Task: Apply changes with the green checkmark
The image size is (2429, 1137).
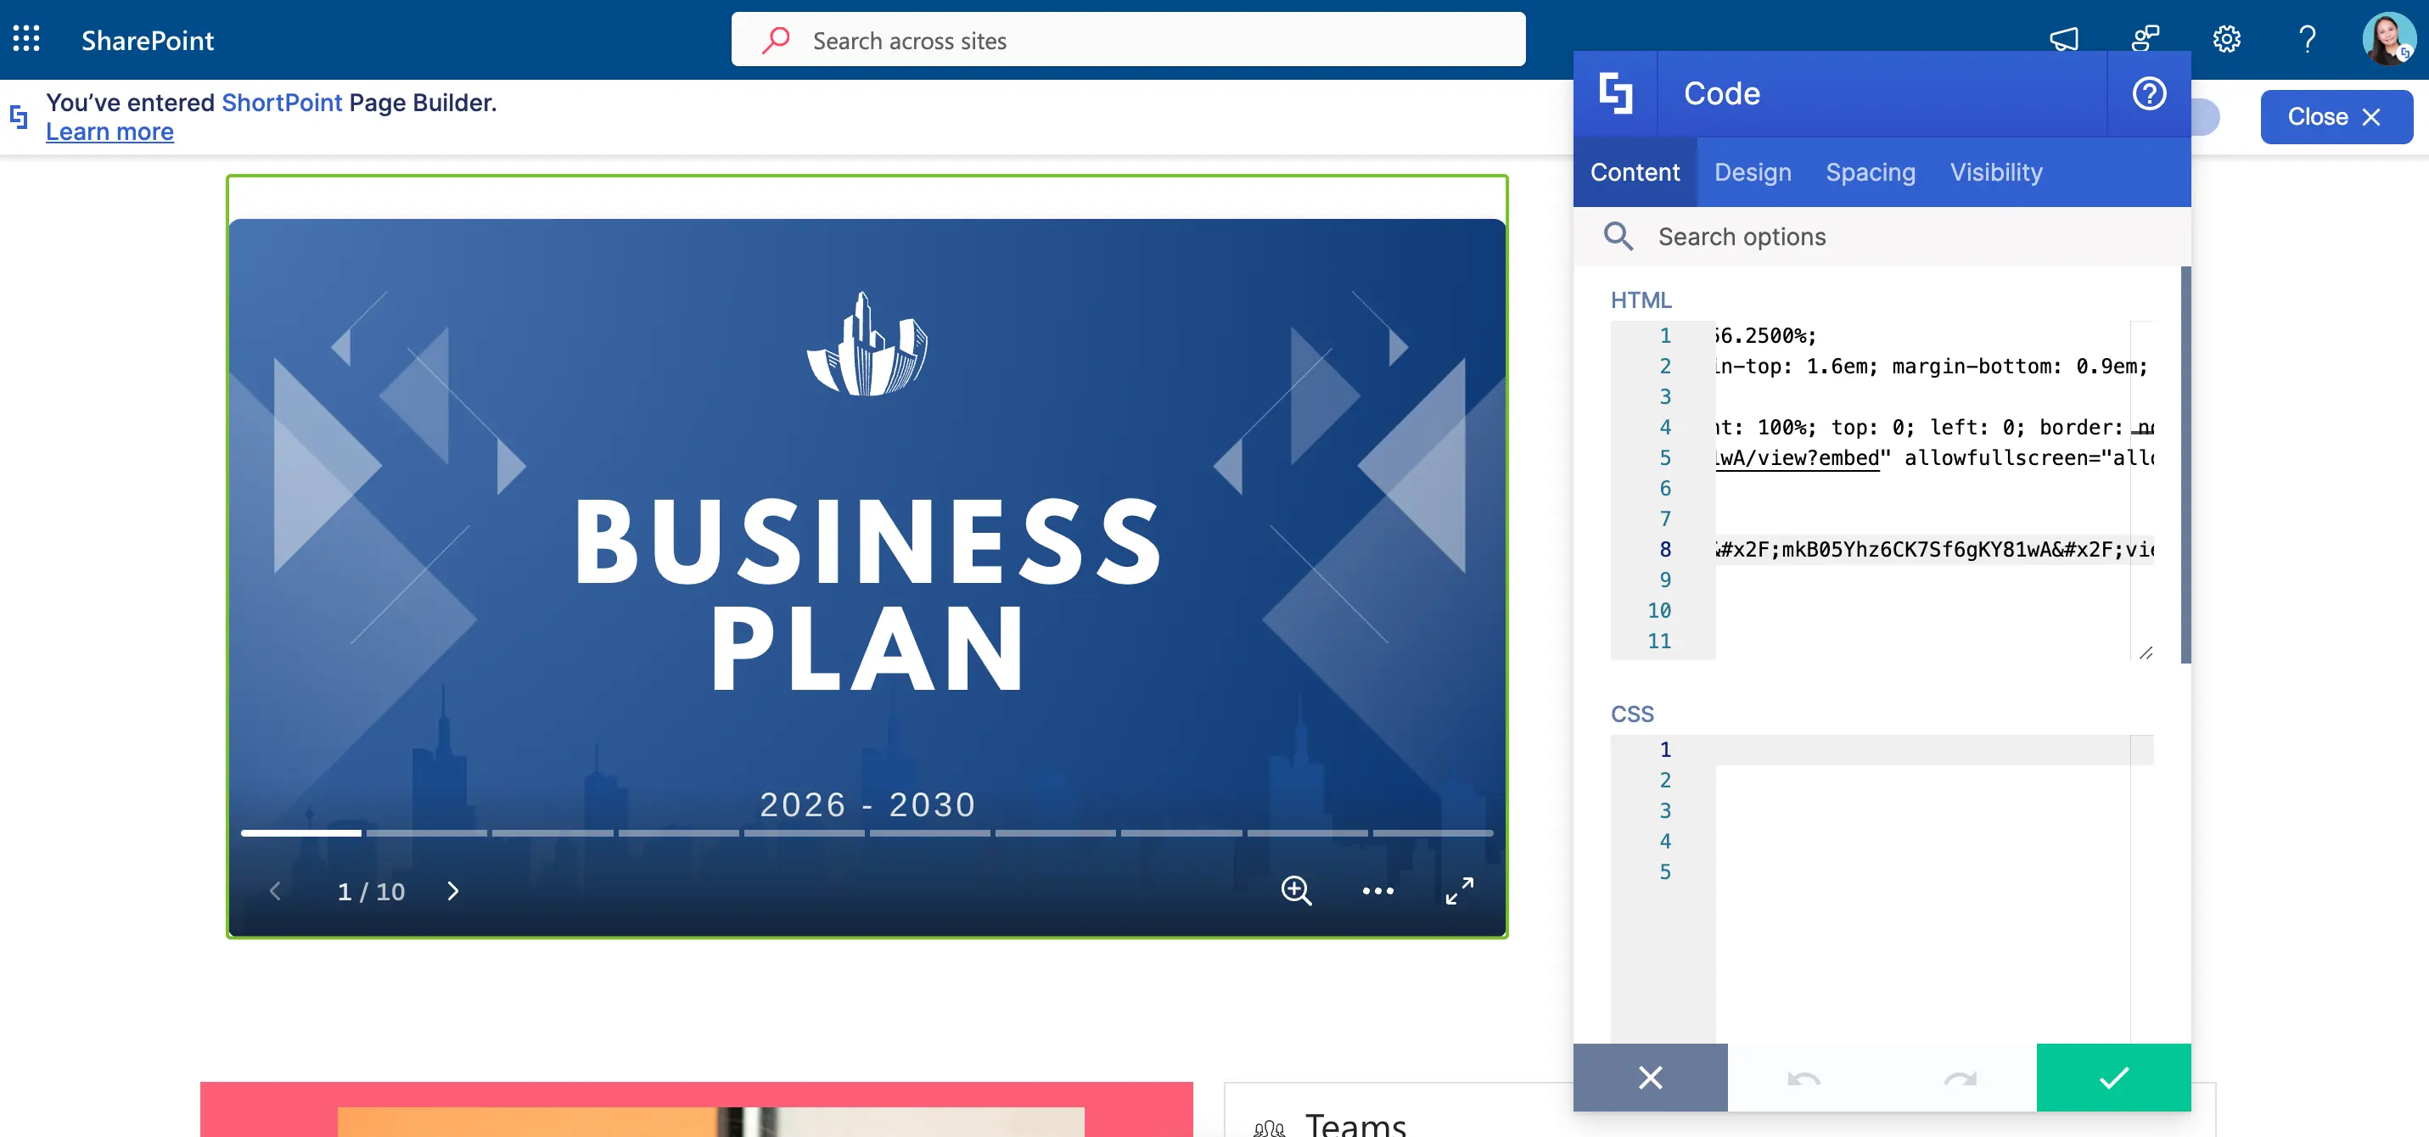Action: 2113,1077
